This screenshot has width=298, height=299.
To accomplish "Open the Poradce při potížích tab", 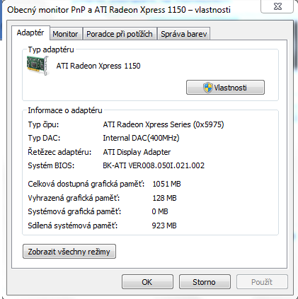I will point(120,34).
